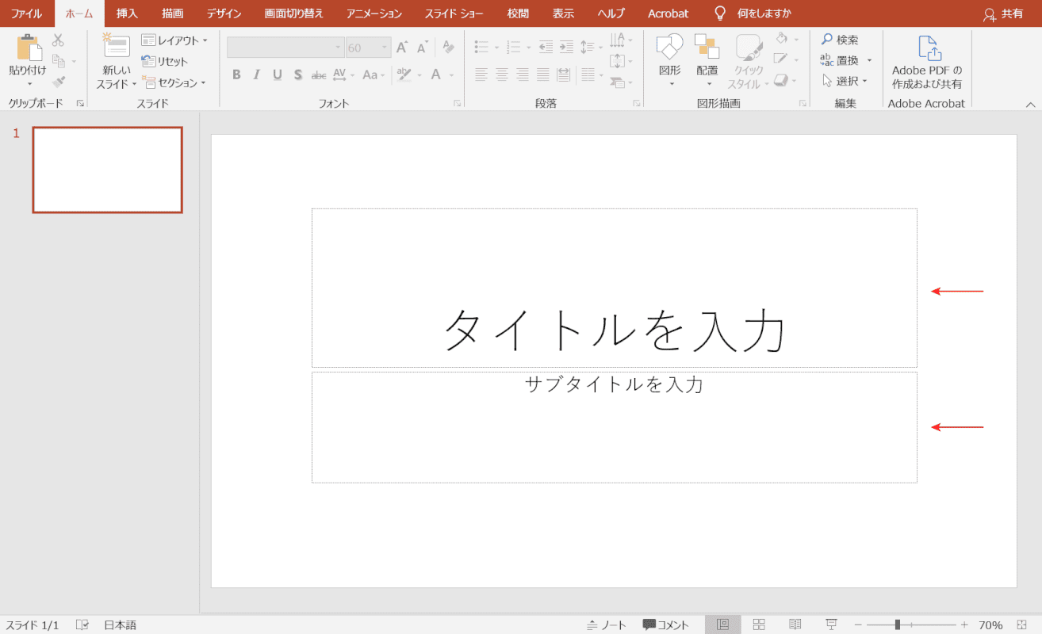Collapse the ribbon with the chevron

[1031, 104]
